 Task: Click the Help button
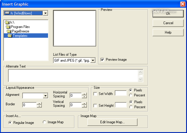coord(168,32)
